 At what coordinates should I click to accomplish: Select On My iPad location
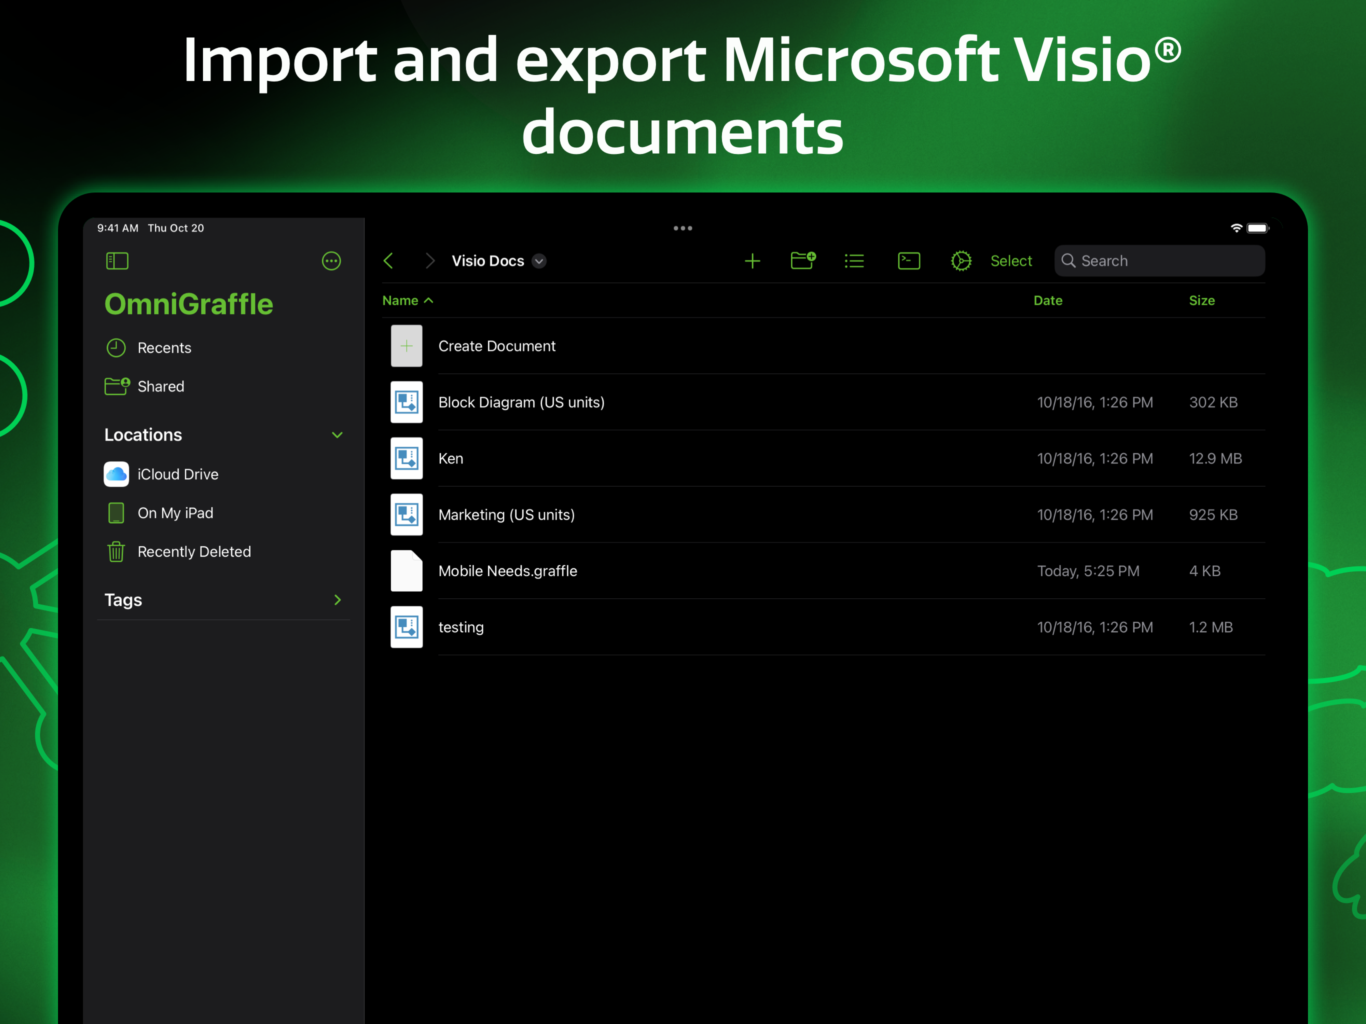click(x=175, y=512)
